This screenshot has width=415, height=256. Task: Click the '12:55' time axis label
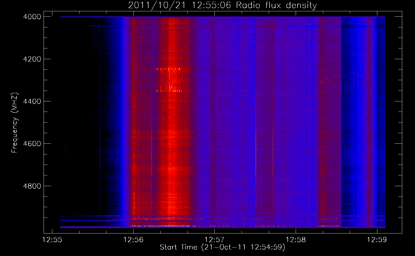[52, 240]
